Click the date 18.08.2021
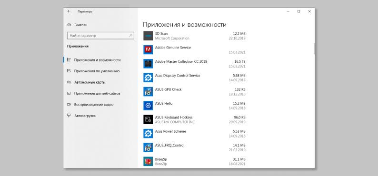 tap(237, 164)
